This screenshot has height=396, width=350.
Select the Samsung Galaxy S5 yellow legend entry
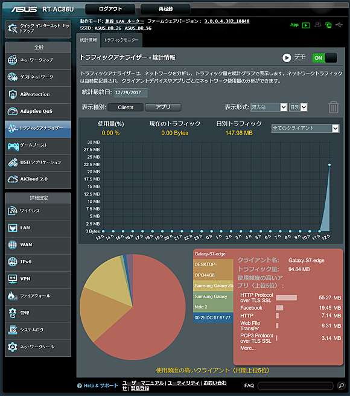point(213,286)
